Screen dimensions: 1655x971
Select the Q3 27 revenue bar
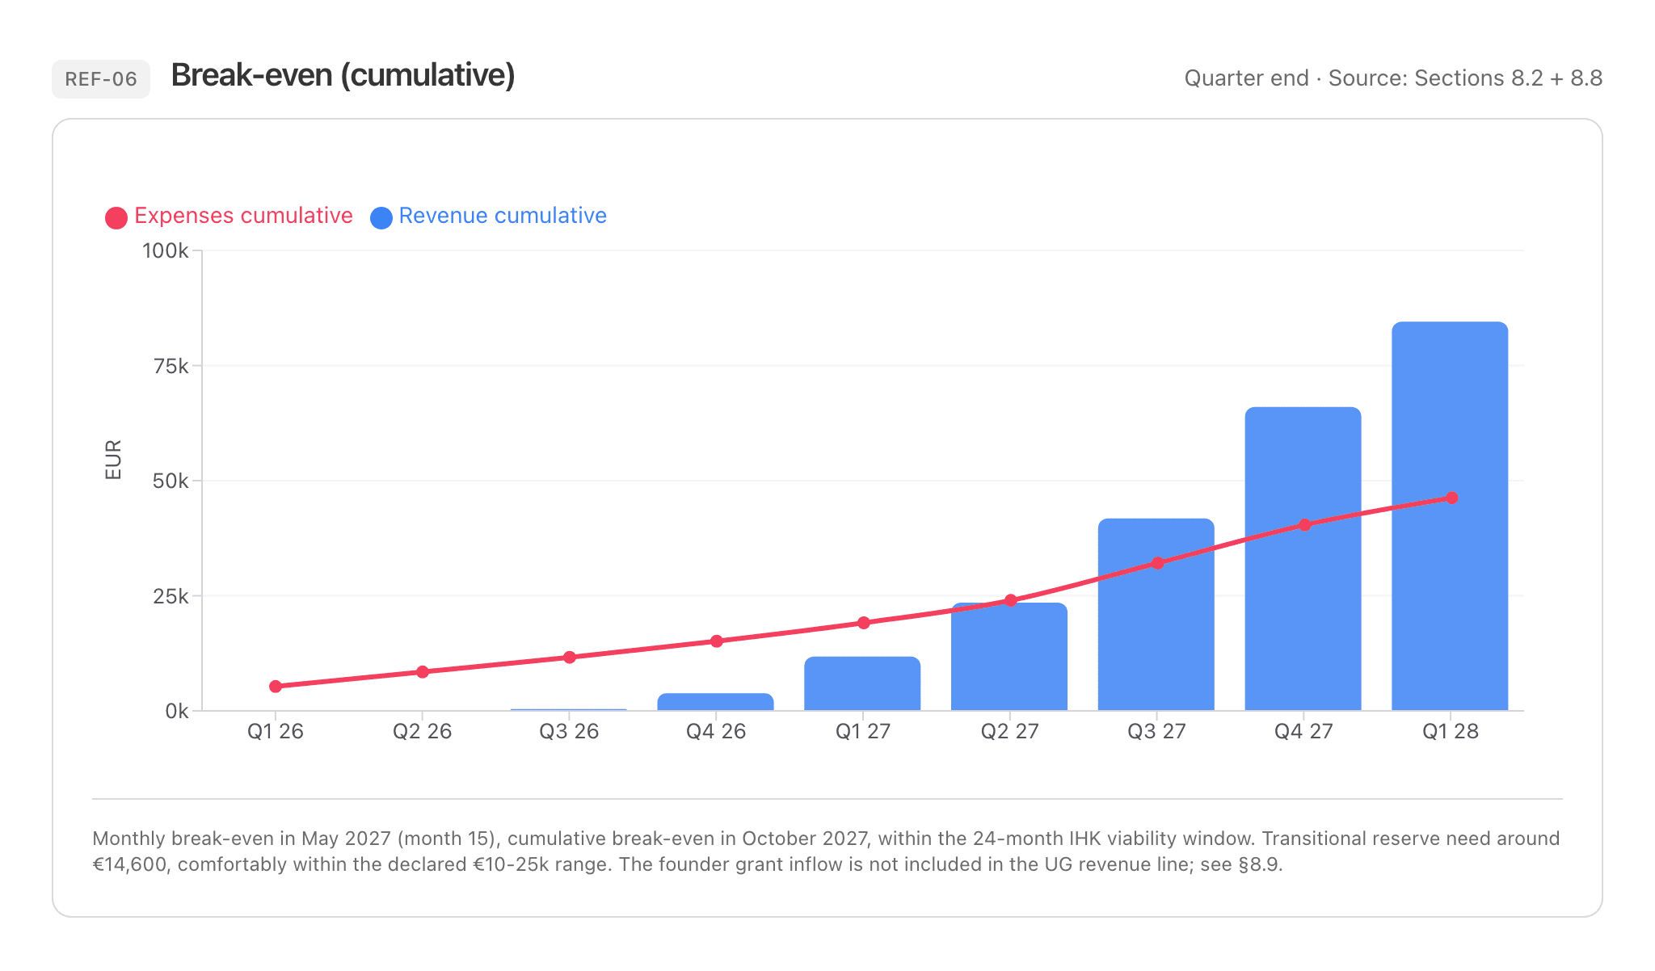click(x=1156, y=615)
